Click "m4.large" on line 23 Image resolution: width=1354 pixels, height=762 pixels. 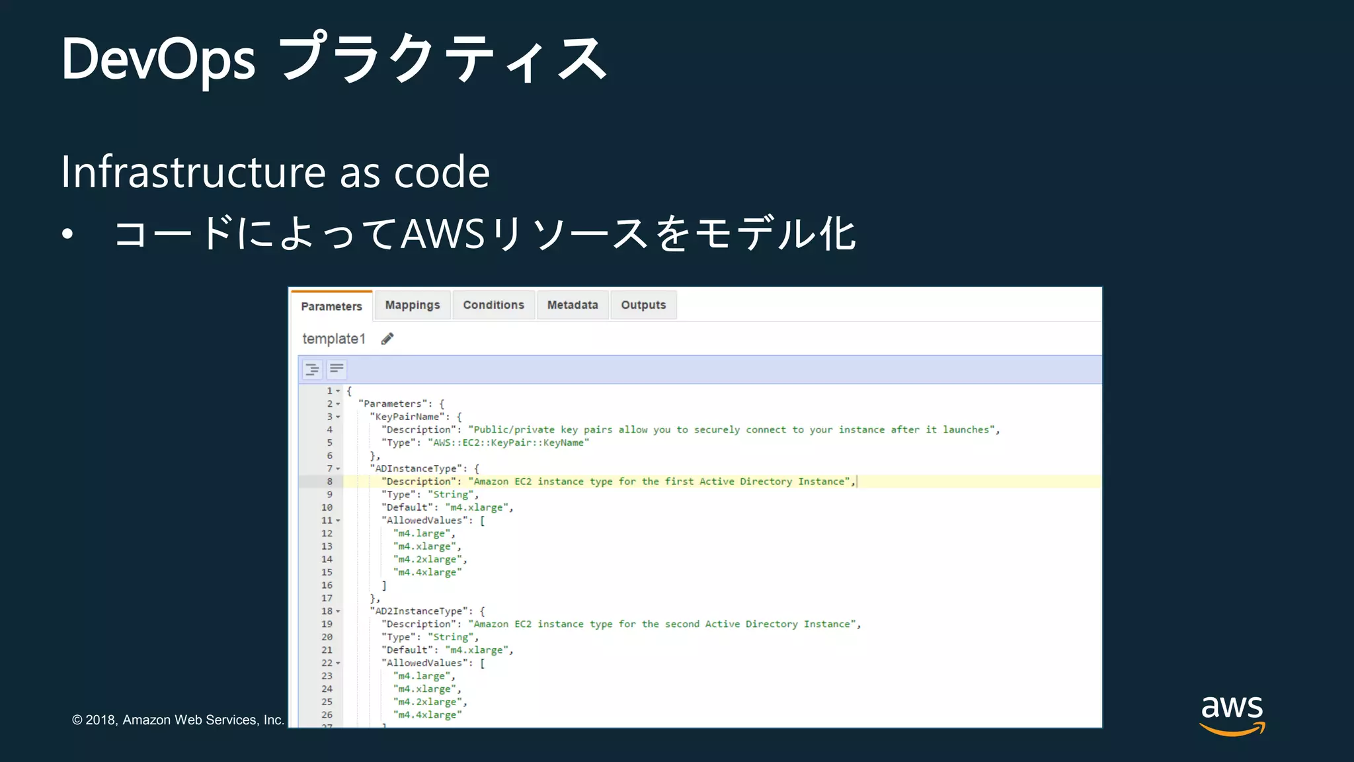pos(422,676)
